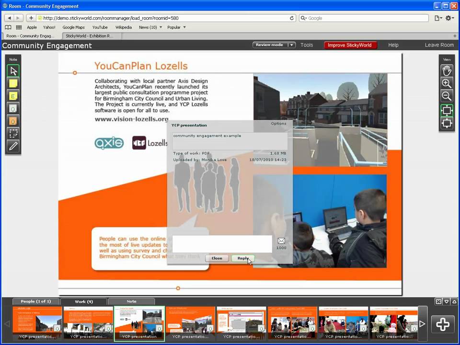
Task: Open the Yahoo! bookmark
Action: 49,27
